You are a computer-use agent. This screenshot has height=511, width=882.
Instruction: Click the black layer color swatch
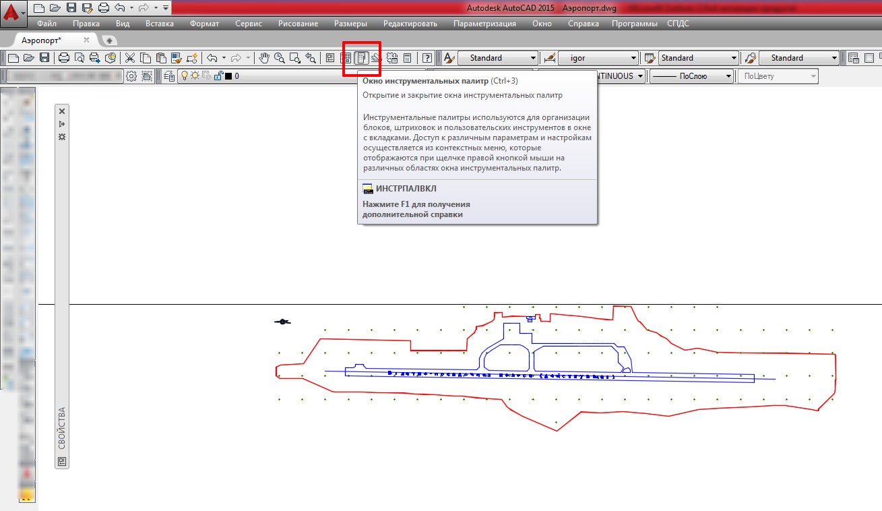pos(228,76)
